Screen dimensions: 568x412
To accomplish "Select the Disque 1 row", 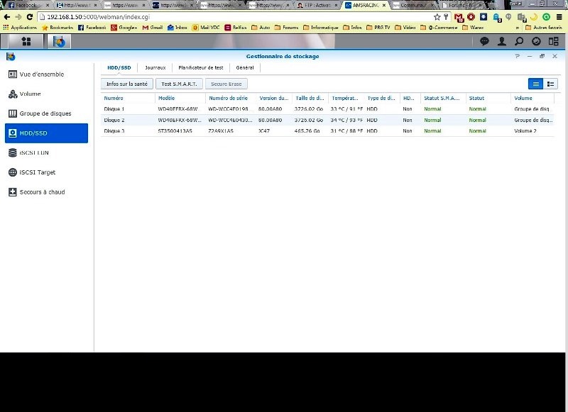I will pyautogui.click(x=327, y=109).
